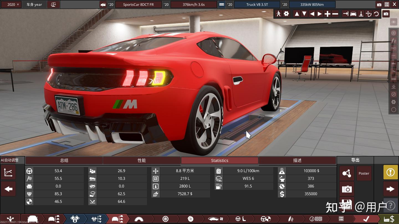The height and width of the screenshot is (224, 399).
Task: Click the move and rotate axes icon
Action: click(369, 14)
